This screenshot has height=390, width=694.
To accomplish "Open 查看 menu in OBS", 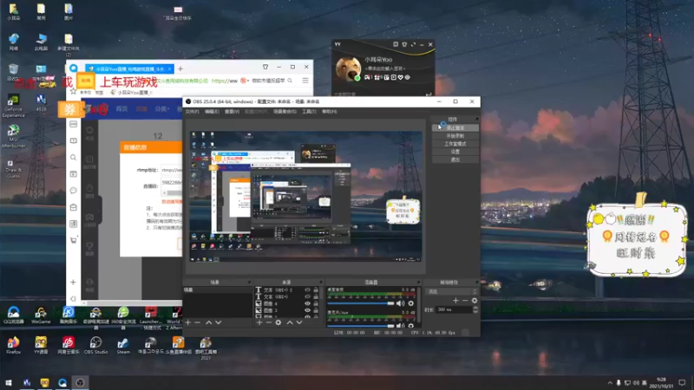I will pyautogui.click(x=232, y=112).
